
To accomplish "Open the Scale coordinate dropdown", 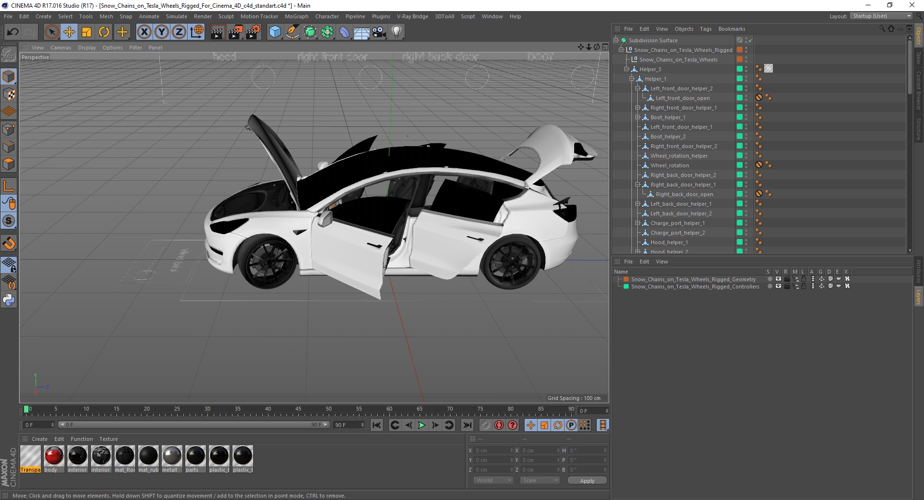I will (540, 480).
